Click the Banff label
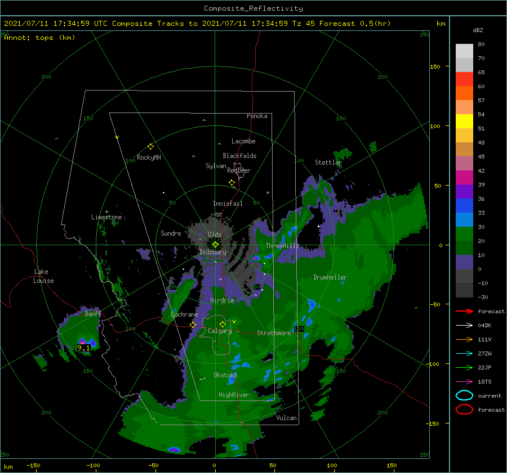 [93, 313]
